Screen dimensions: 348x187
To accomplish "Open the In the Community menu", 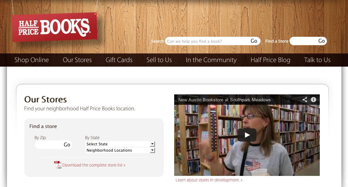I will (x=211, y=60).
